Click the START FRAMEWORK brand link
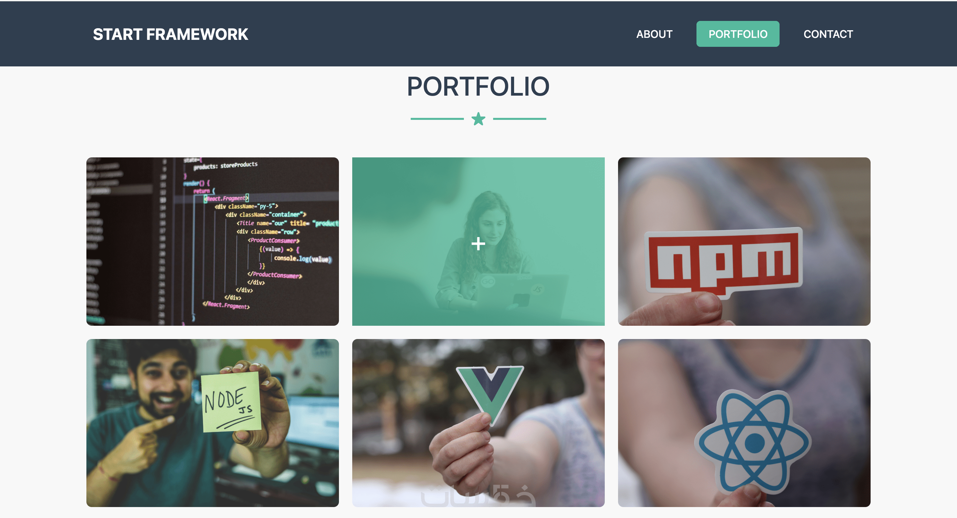Screen dimensions: 957x518 [170, 35]
